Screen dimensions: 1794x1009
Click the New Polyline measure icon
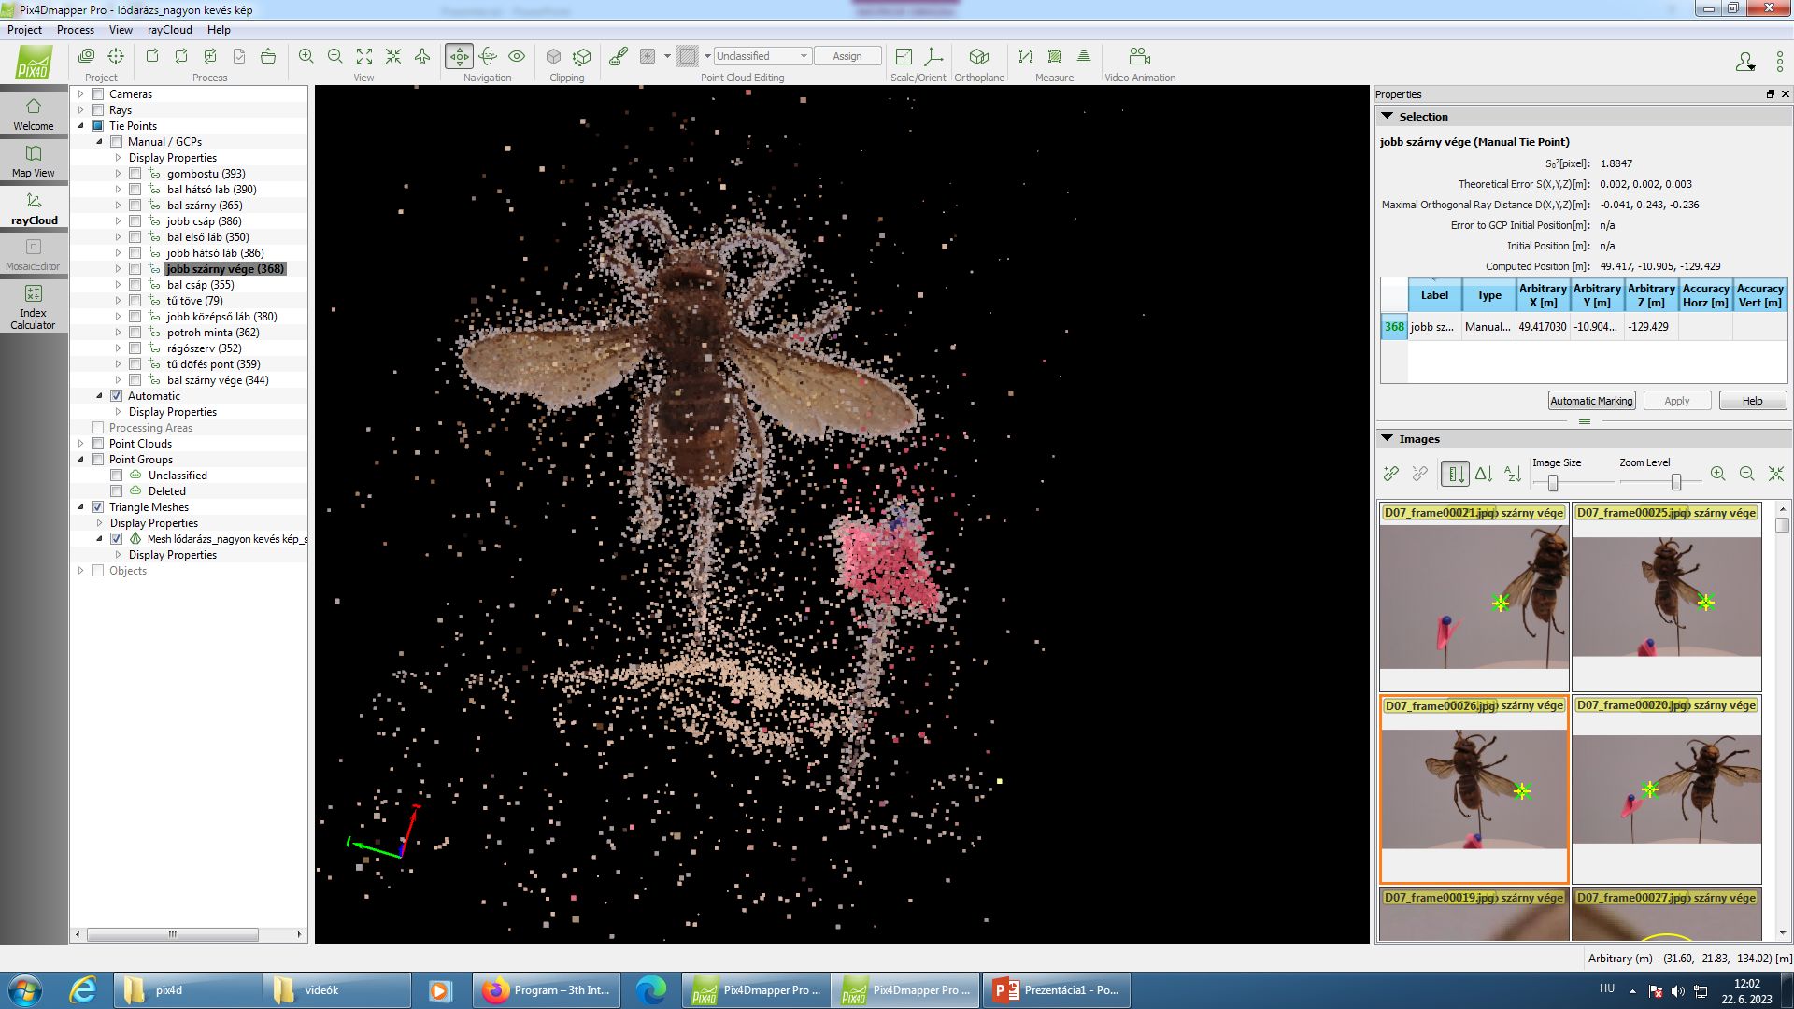click(x=1026, y=56)
